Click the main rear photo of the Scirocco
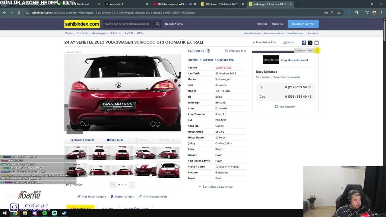Image resolution: width=386 pixels, height=217 pixels. [123, 93]
